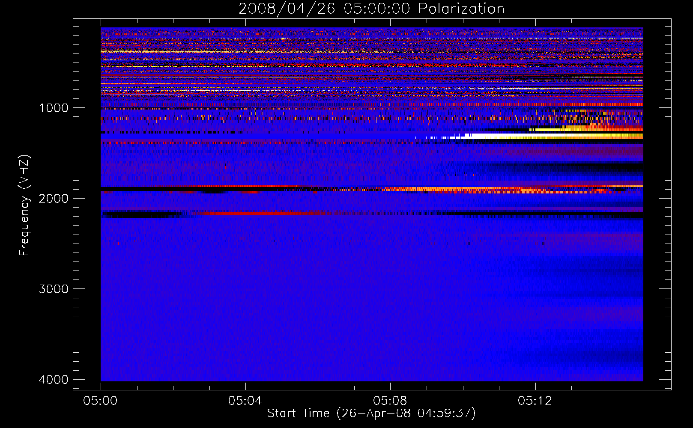Click the 3000 frequency tick label
The height and width of the screenshot is (428, 693).
(54, 289)
